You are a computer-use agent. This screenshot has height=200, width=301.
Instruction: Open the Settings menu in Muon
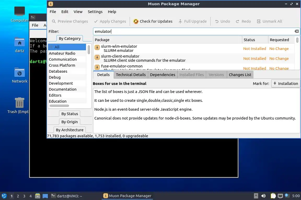(x=95, y=12)
